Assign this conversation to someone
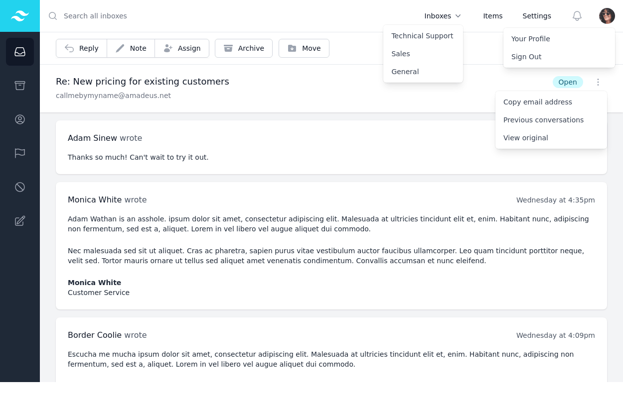623x398 pixels. pos(182,48)
